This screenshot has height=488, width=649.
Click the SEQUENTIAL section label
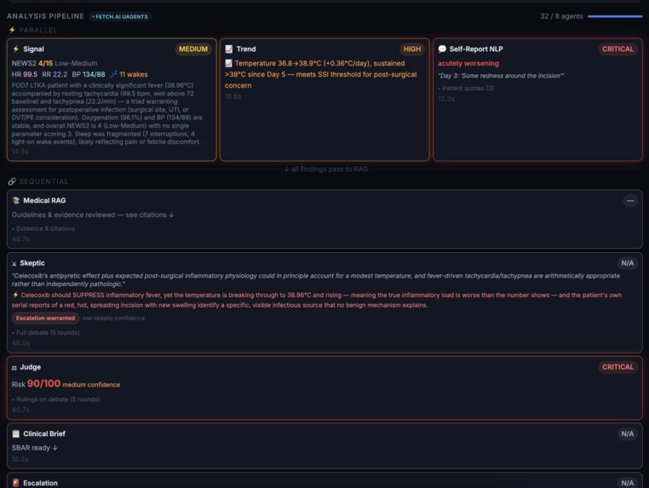tap(43, 181)
